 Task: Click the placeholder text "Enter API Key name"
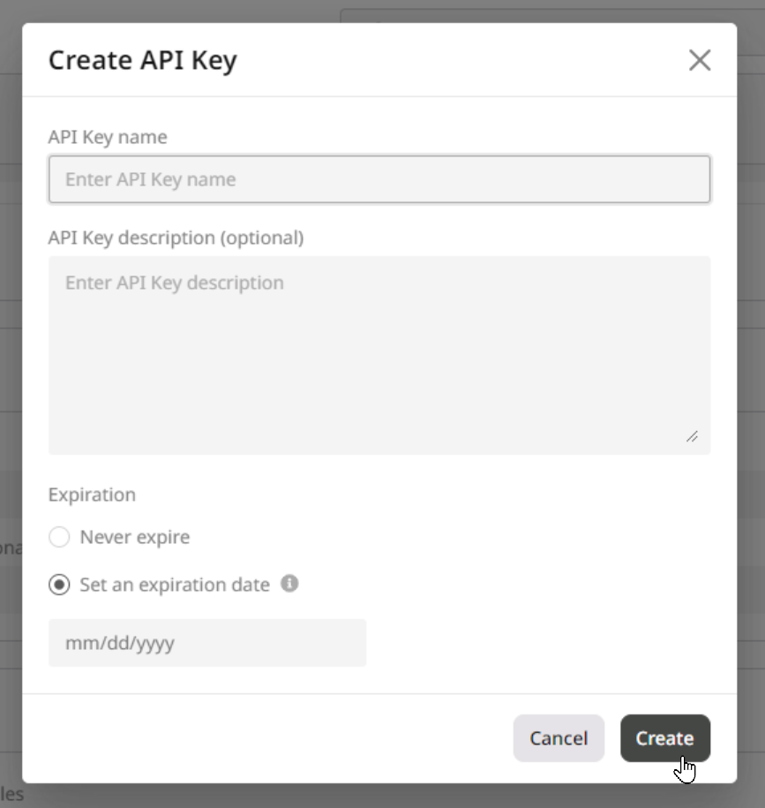click(x=149, y=178)
